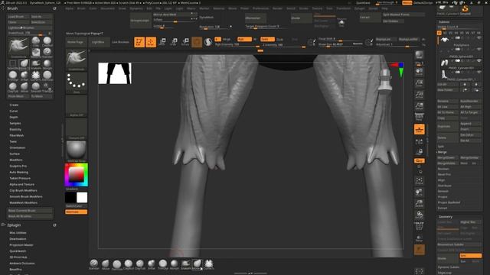Click the Clone brush button
Image resolution: width=490 pixels, height=275 pixels.
(18, 22)
